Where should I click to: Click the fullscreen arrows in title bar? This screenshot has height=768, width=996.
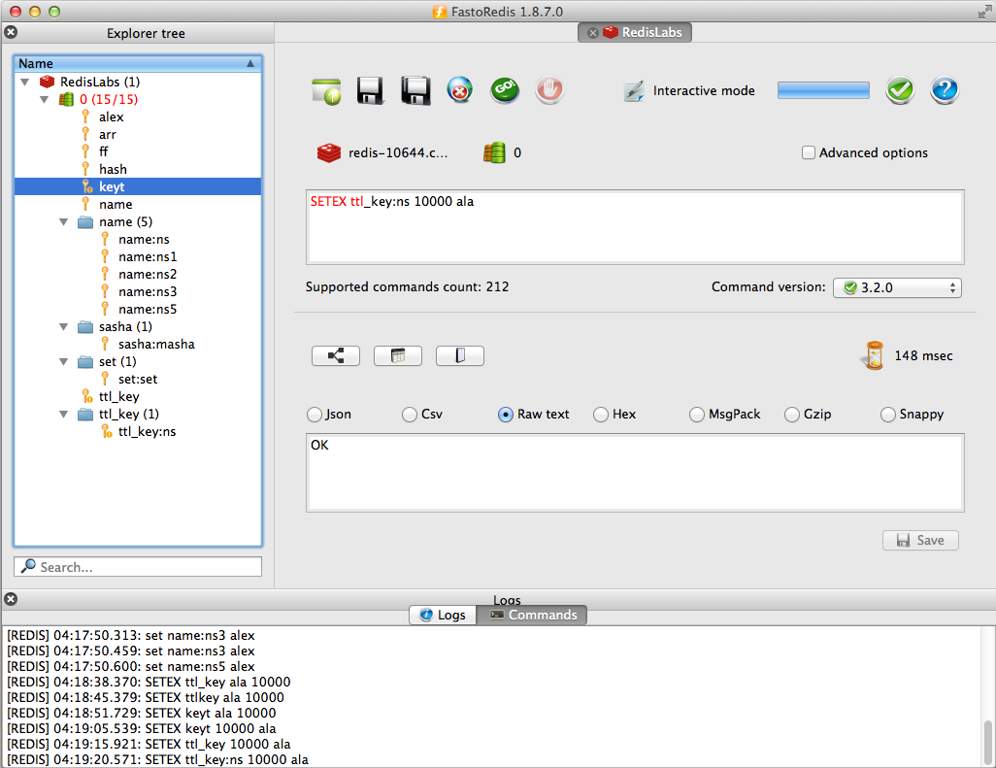click(x=984, y=11)
